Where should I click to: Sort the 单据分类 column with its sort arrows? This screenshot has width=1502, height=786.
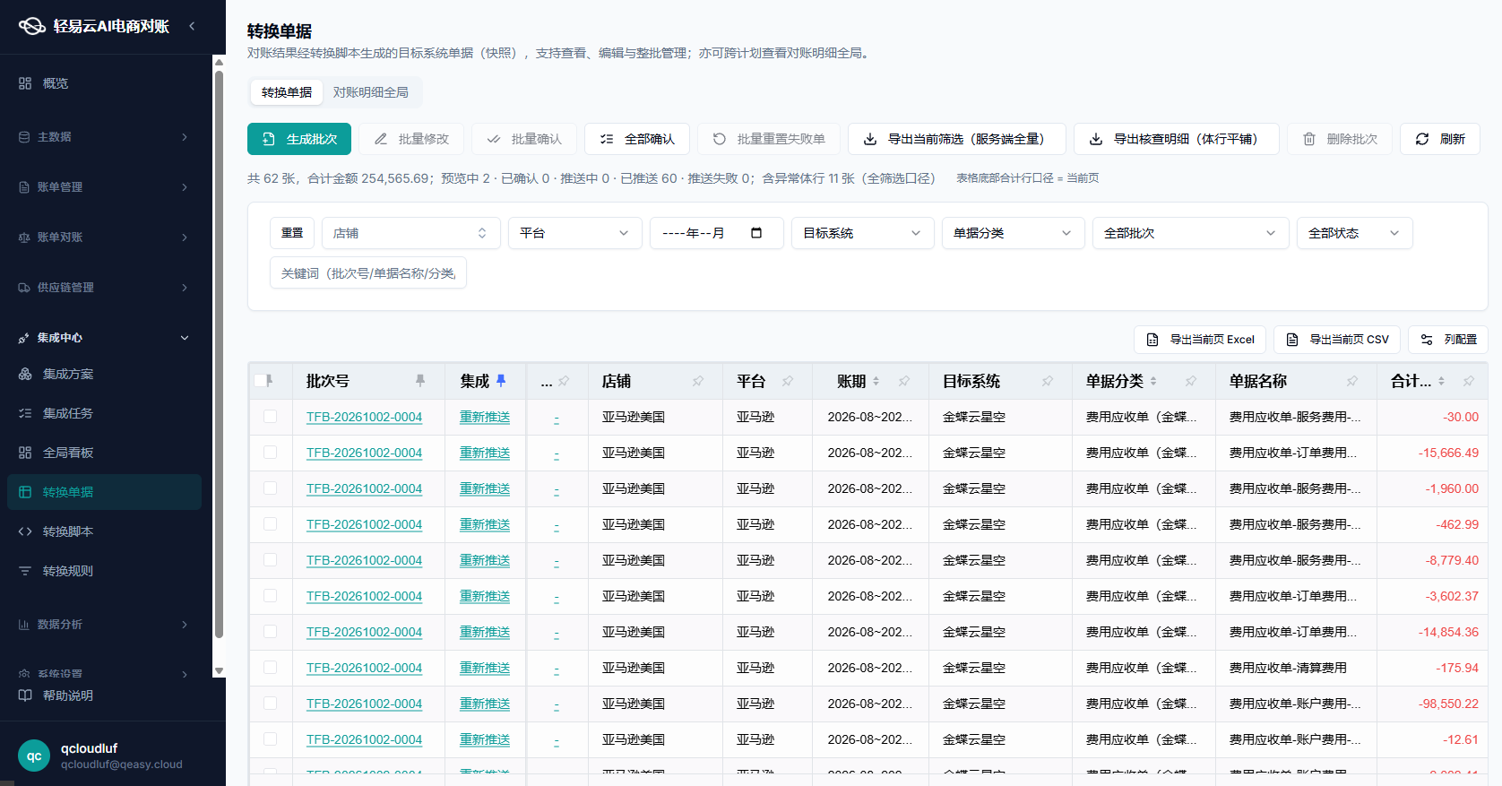pyautogui.click(x=1153, y=381)
